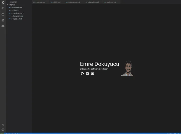Click the Emre Dokuyucu name heading
The image size is (181, 134).
(99, 64)
